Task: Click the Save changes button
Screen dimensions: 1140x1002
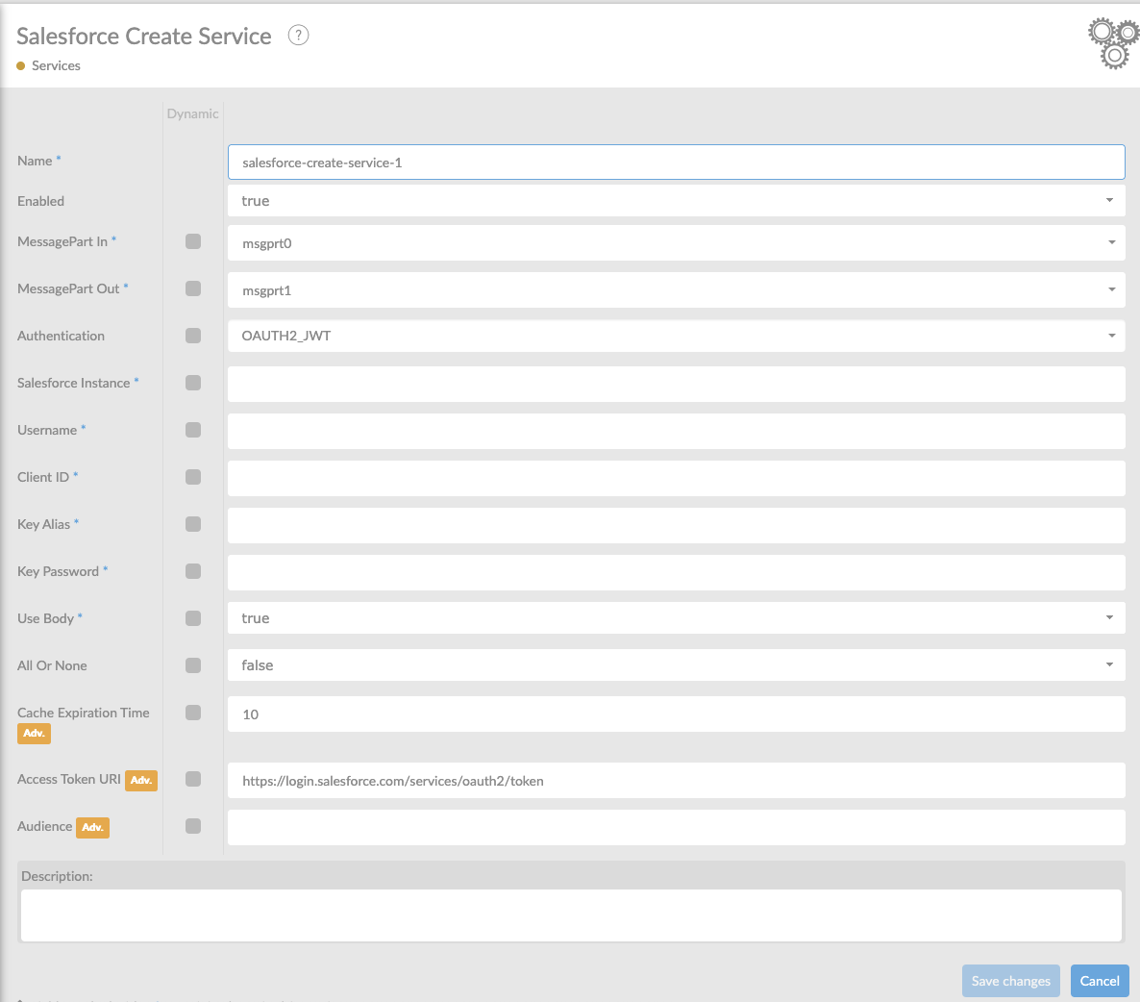Action: click(x=1010, y=981)
